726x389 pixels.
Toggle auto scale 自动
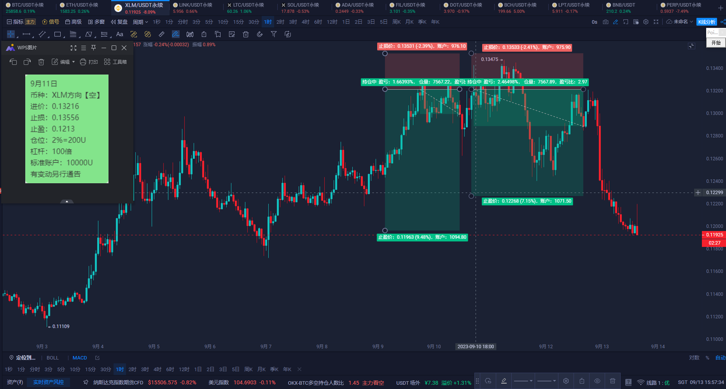tap(720, 358)
